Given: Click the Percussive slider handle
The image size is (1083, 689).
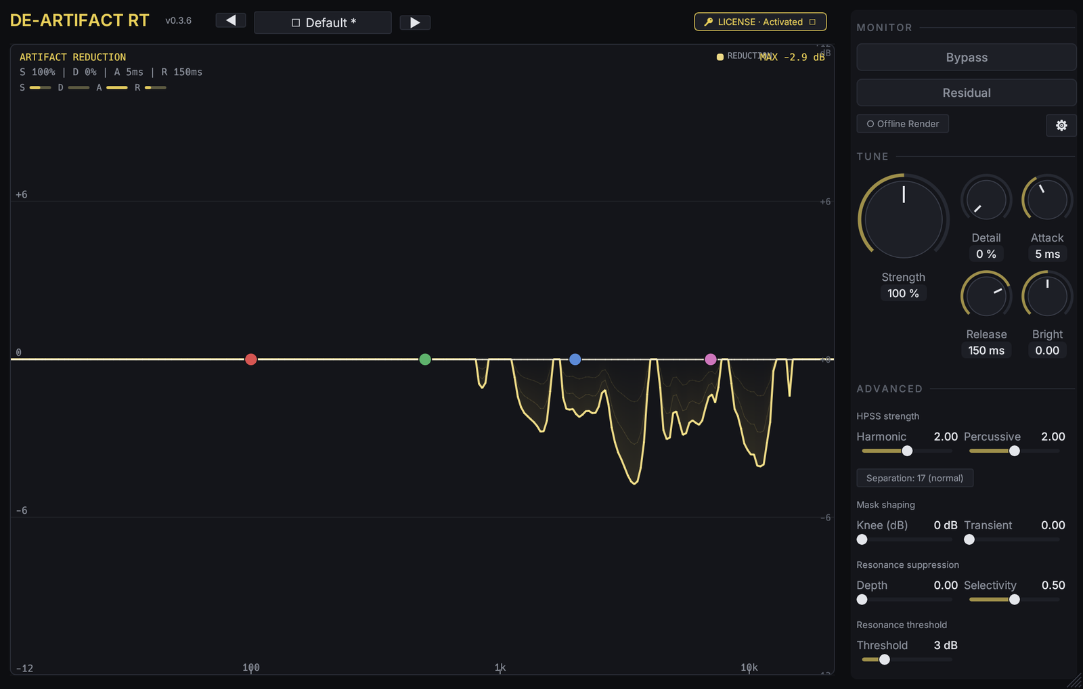Looking at the screenshot, I should click(x=1014, y=451).
